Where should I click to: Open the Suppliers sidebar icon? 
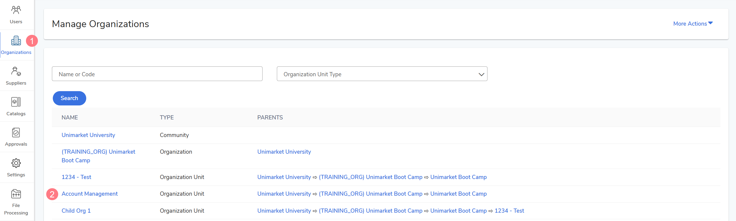click(16, 71)
